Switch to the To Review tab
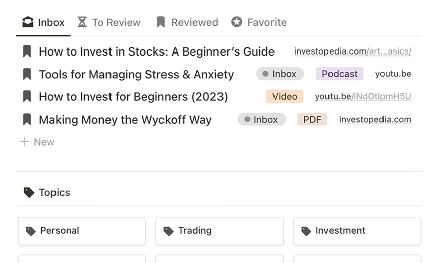The width and height of the screenshot is (438, 263). pos(109,22)
